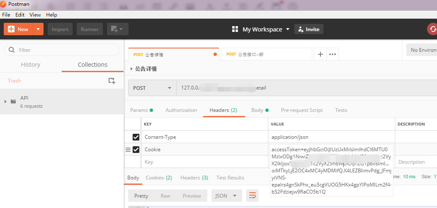Viewport: 437px width, 208px height.
Task: Open the Authorization tab
Action: coord(181,110)
